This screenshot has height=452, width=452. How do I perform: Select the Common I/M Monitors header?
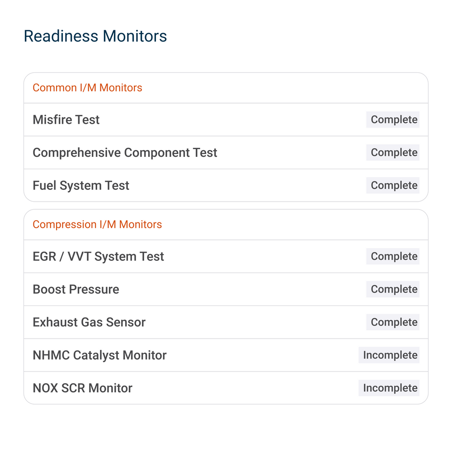pyautogui.click(x=87, y=88)
